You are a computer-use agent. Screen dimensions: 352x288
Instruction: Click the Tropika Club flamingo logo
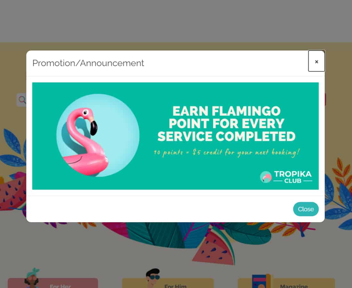pyautogui.click(x=266, y=177)
